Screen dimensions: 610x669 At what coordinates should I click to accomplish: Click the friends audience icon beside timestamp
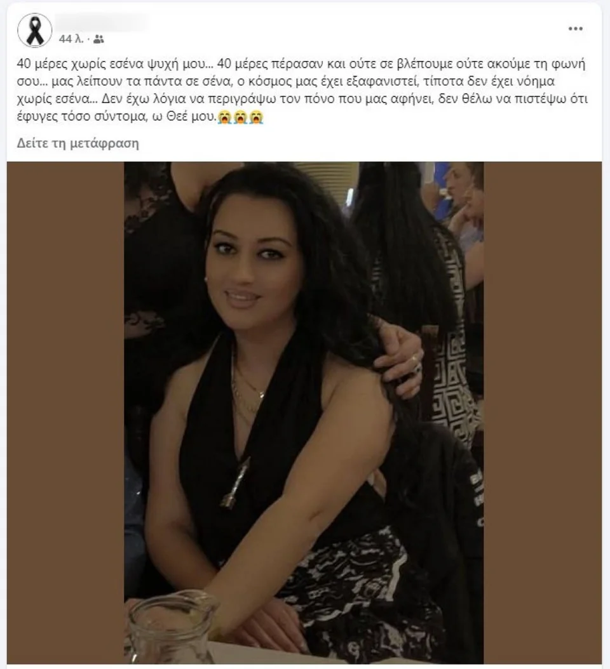click(98, 39)
